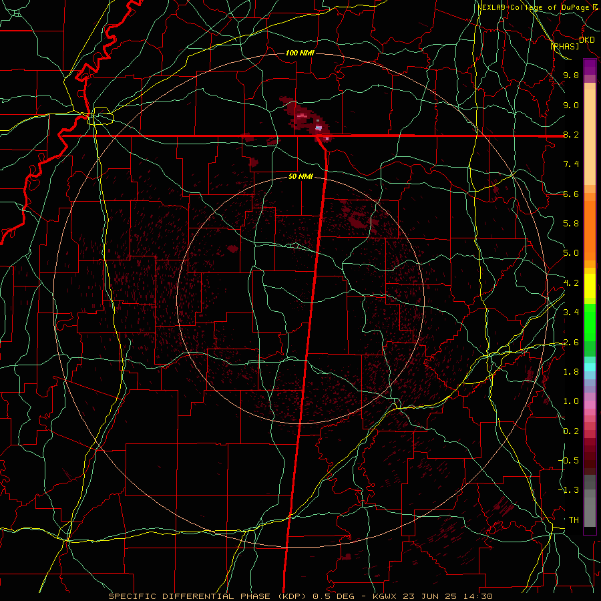This screenshot has width=601, height=601.
Task: Click the 7.4 scale value
Action: [571, 164]
